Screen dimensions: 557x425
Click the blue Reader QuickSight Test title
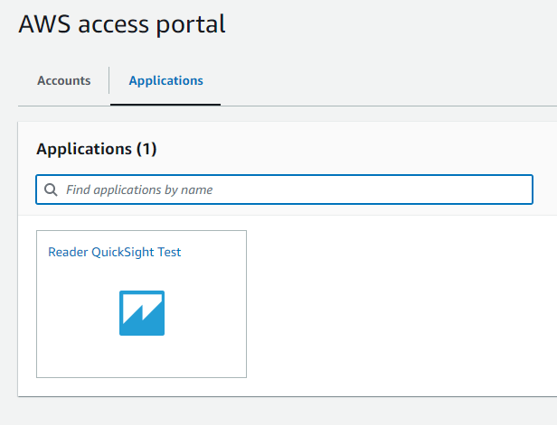pyautogui.click(x=114, y=252)
